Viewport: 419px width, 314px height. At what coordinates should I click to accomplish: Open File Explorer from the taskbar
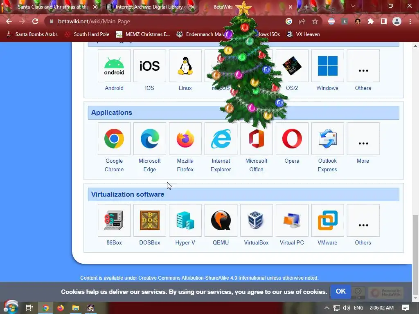tap(76, 308)
